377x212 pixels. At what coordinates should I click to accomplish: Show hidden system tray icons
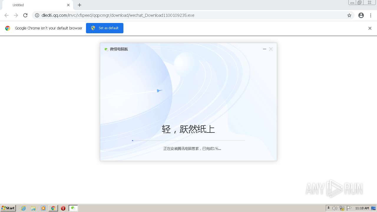pos(329,208)
